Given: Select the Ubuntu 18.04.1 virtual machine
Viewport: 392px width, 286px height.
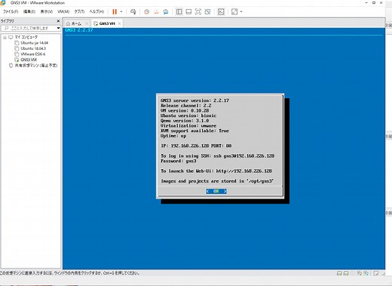Looking at the screenshot, I should point(33,48).
